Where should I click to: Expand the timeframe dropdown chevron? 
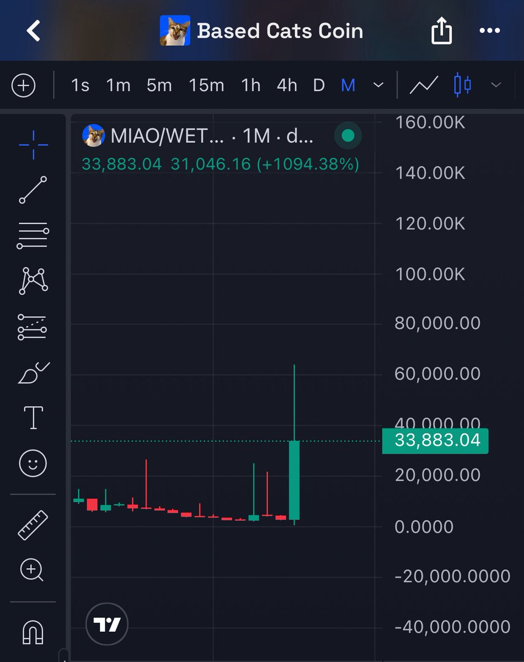[378, 86]
